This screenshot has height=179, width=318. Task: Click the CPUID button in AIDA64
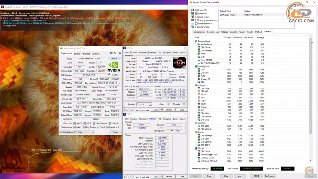coord(256,176)
